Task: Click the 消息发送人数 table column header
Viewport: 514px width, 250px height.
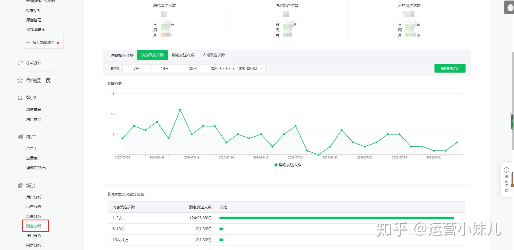Action: [x=200, y=207]
